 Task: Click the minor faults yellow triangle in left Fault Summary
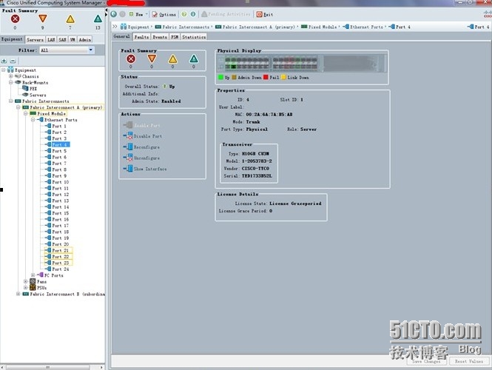[x=70, y=18]
